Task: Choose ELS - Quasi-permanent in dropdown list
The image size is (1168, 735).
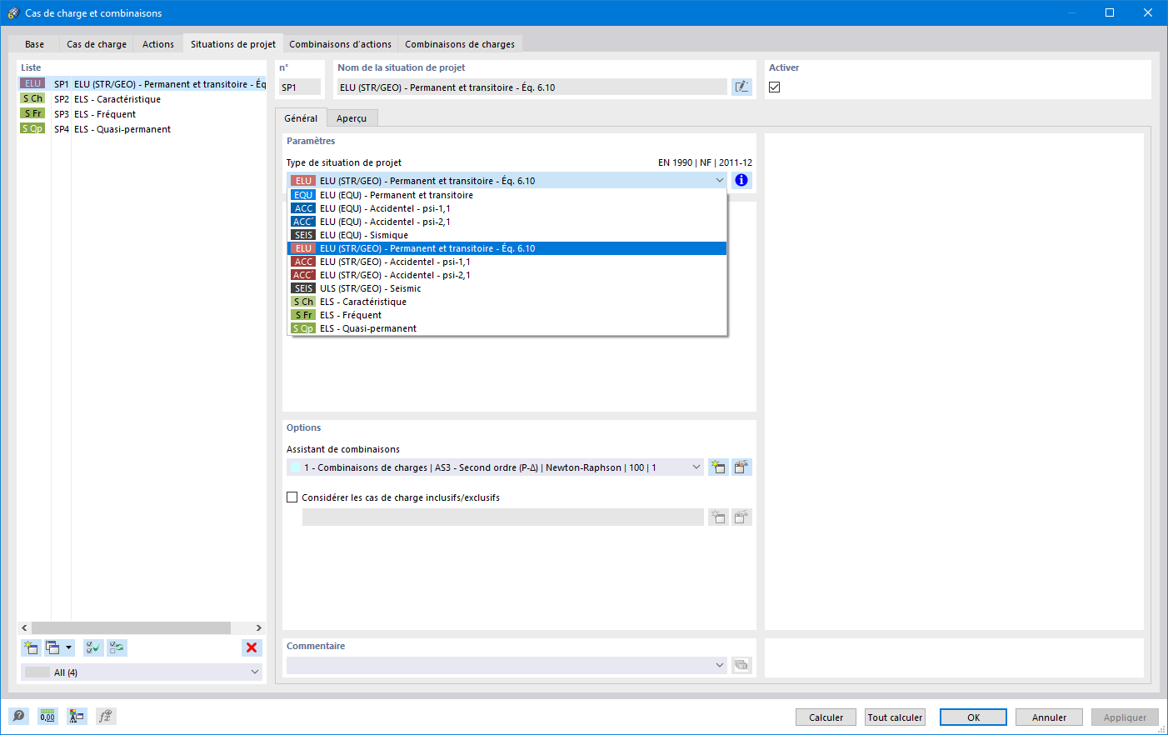Action: [507, 328]
